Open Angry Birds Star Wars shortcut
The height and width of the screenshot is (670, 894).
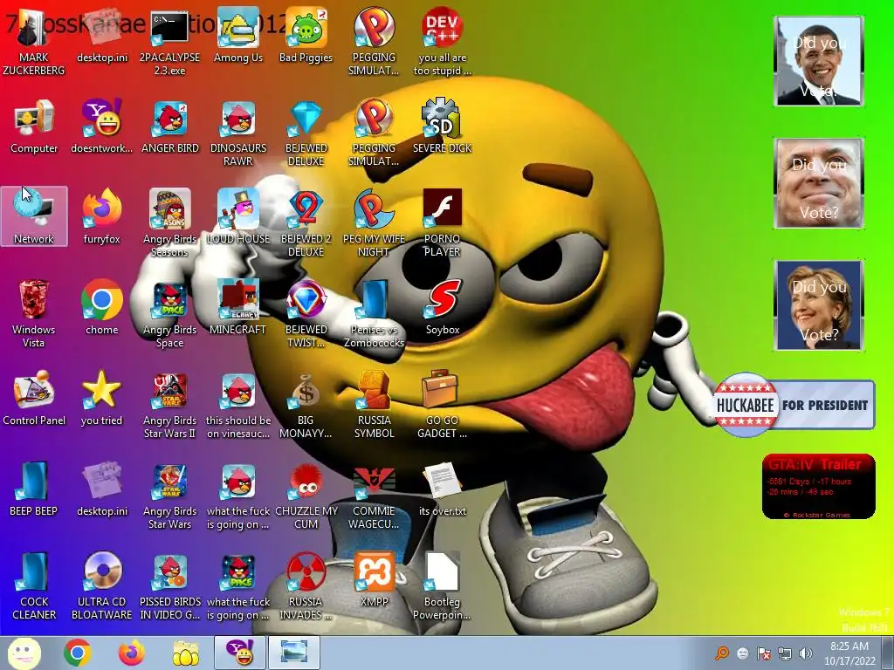click(169, 495)
